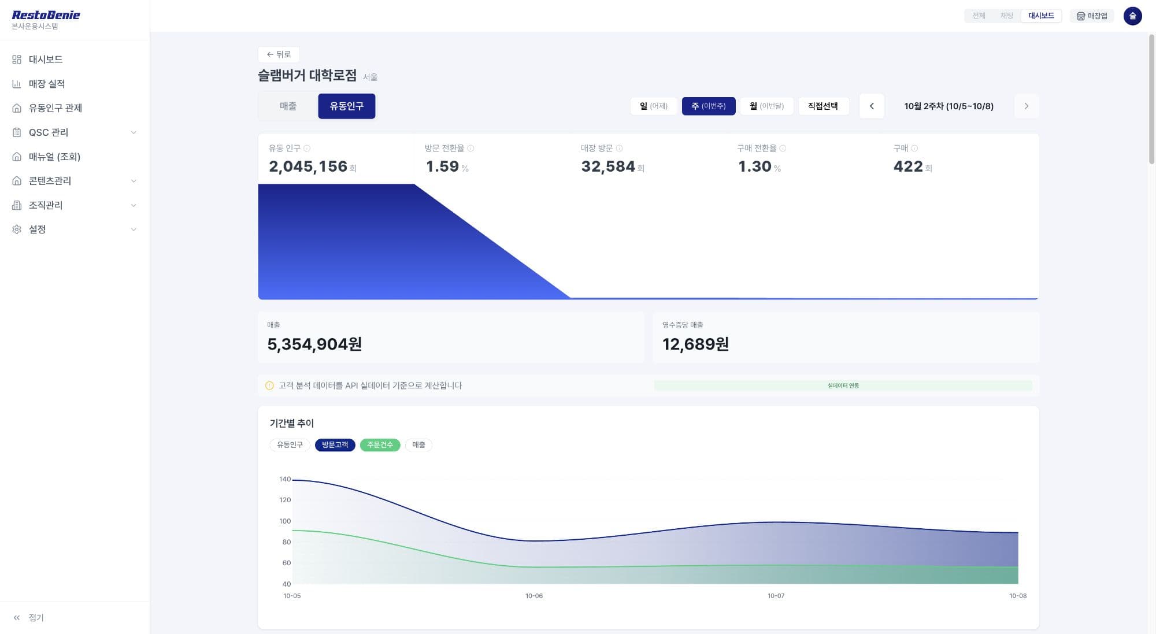Toggle the 유동인구 trend series chip

pos(290,445)
